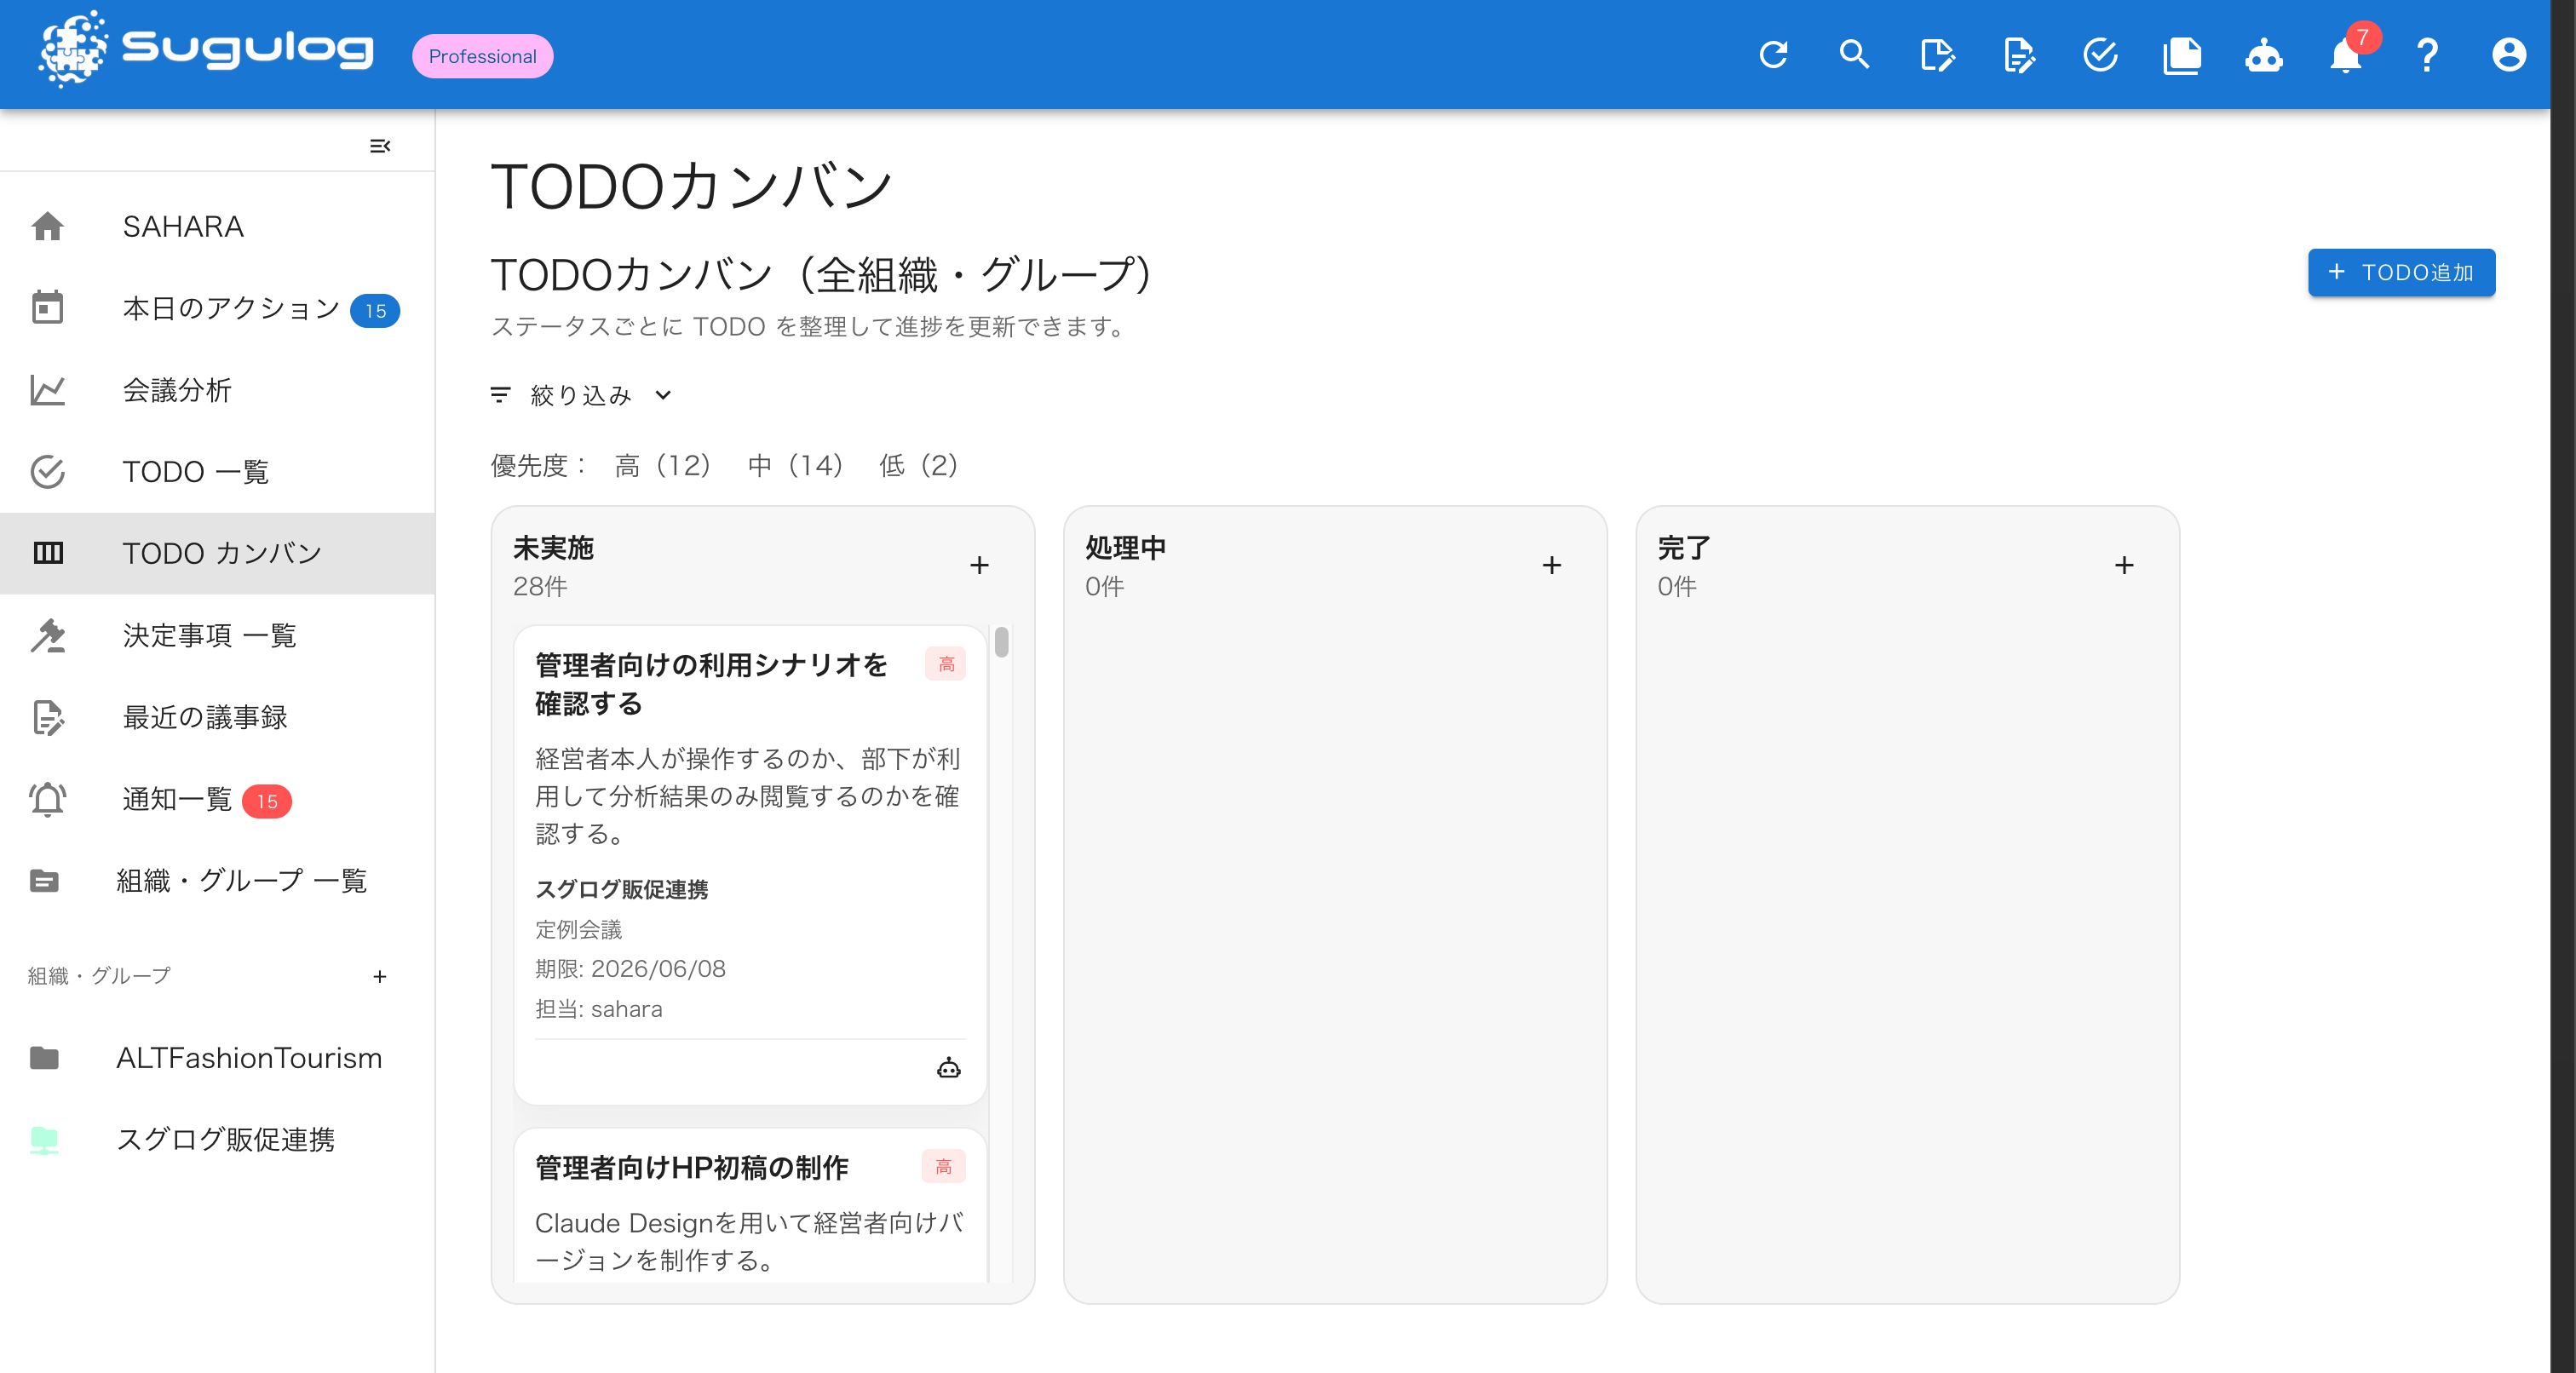This screenshot has width=2576, height=1373.
Task: Click the 未実施 column scrollbar
Action: [x=1001, y=642]
